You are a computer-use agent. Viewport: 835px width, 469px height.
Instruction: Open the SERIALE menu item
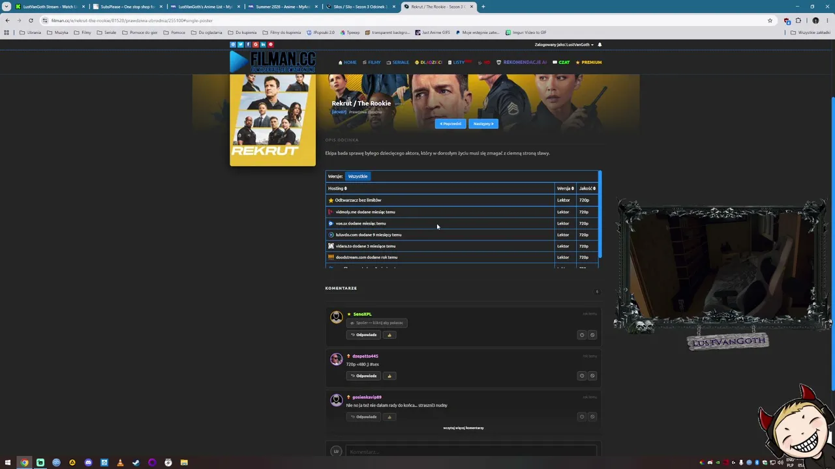tap(398, 63)
